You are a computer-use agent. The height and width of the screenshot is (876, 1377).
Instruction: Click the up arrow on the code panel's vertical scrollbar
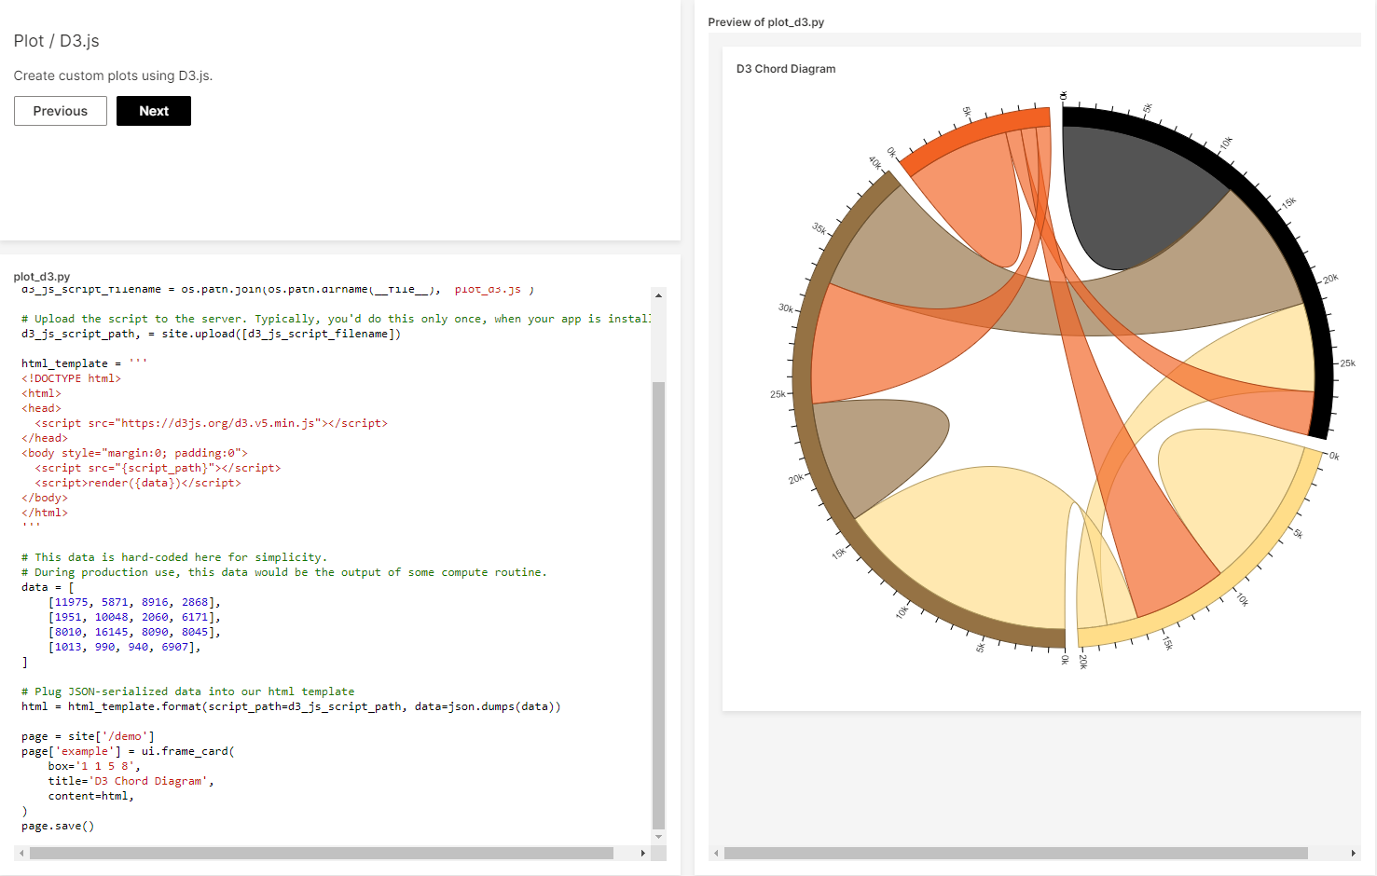click(x=657, y=294)
